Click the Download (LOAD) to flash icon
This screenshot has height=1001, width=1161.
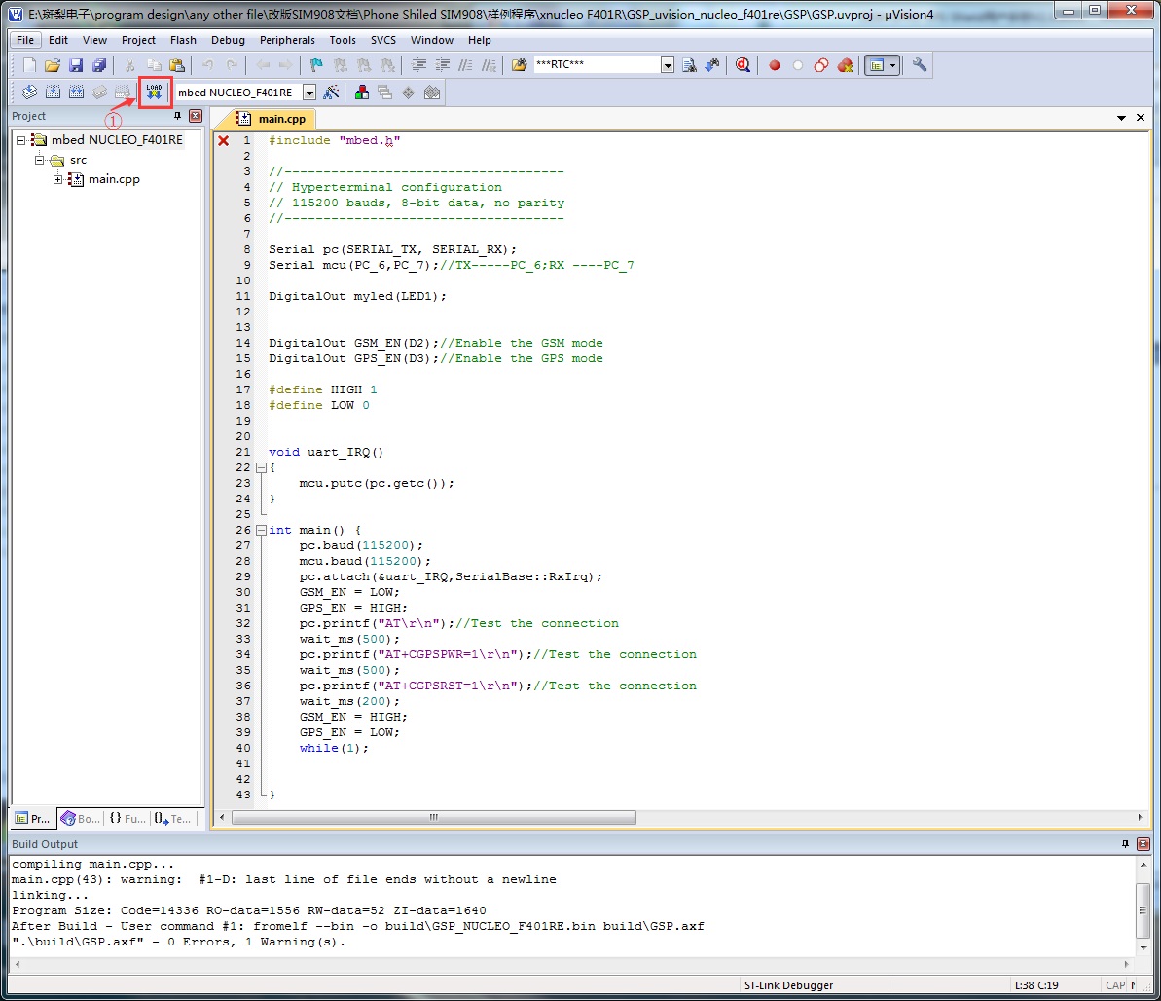154,92
